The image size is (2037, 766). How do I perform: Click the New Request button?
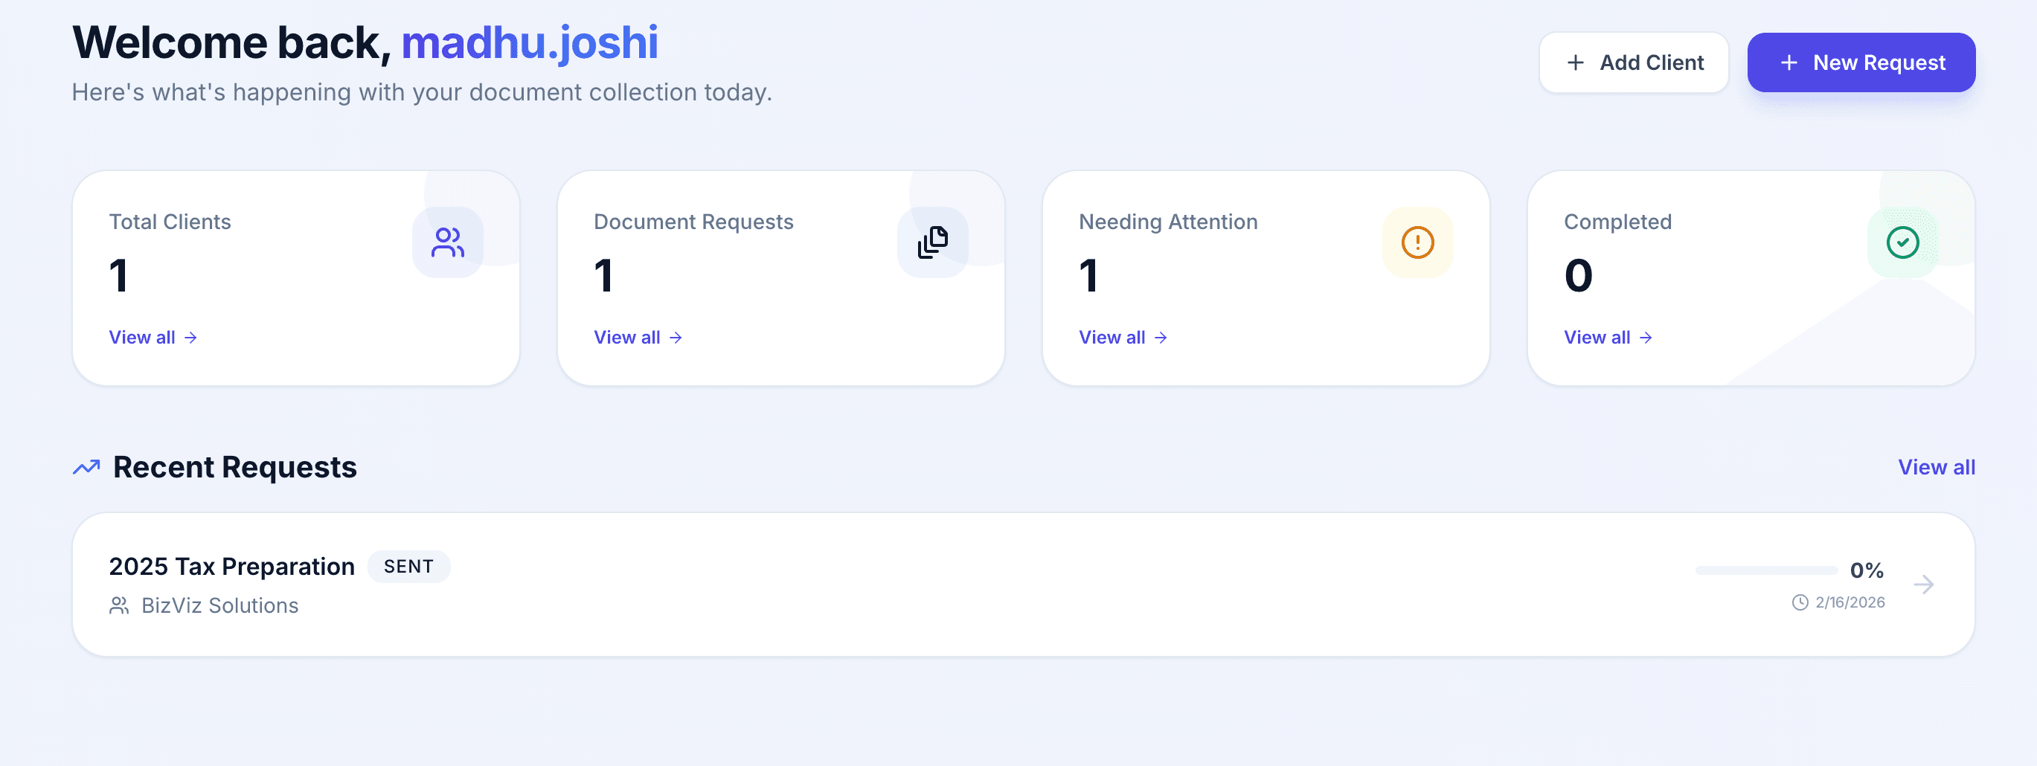[x=1861, y=62]
